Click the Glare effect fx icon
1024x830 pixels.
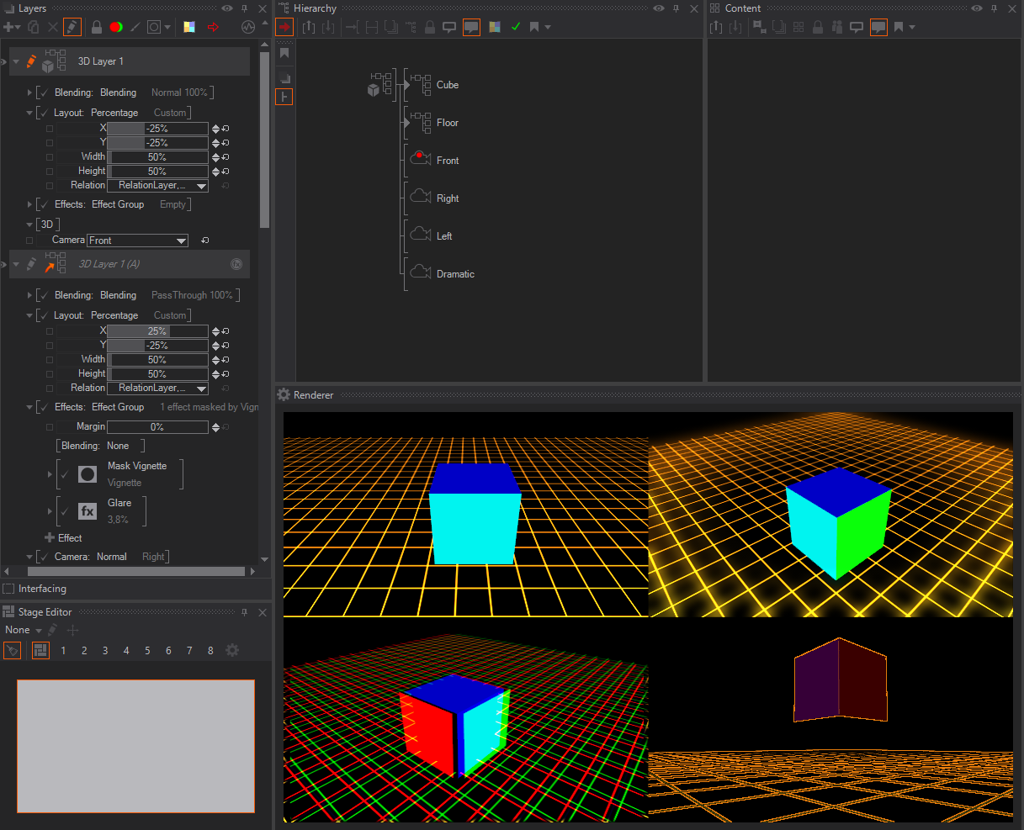(88, 511)
